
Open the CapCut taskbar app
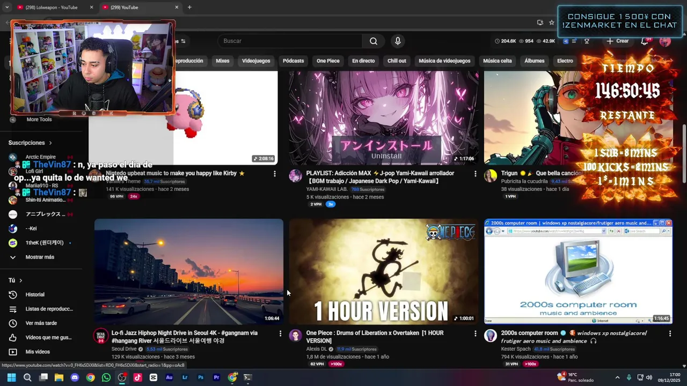tap(154, 377)
